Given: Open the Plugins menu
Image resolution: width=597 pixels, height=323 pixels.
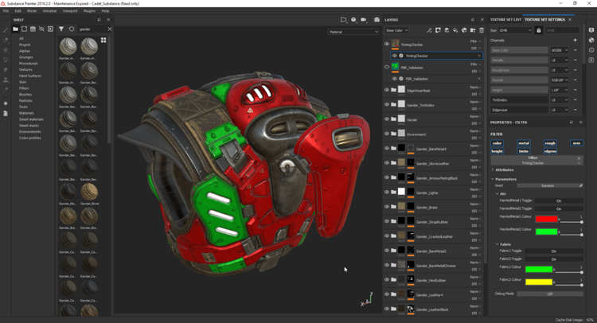Looking at the screenshot, I should [x=89, y=11].
